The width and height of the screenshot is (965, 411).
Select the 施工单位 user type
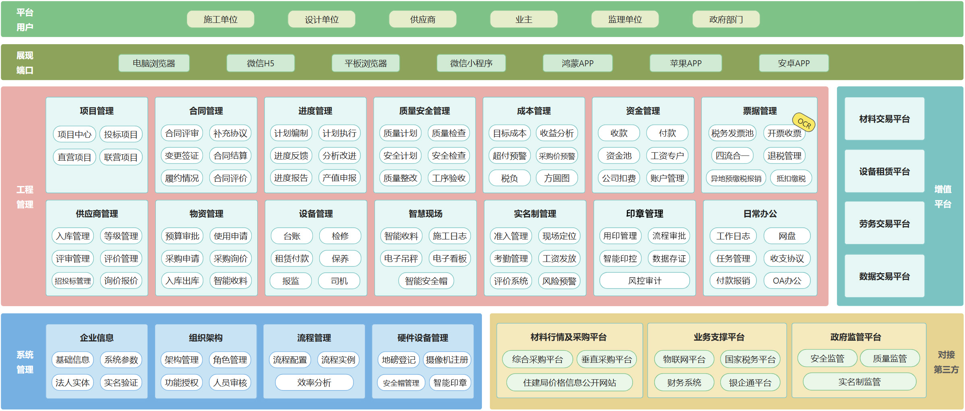click(220, 19)
